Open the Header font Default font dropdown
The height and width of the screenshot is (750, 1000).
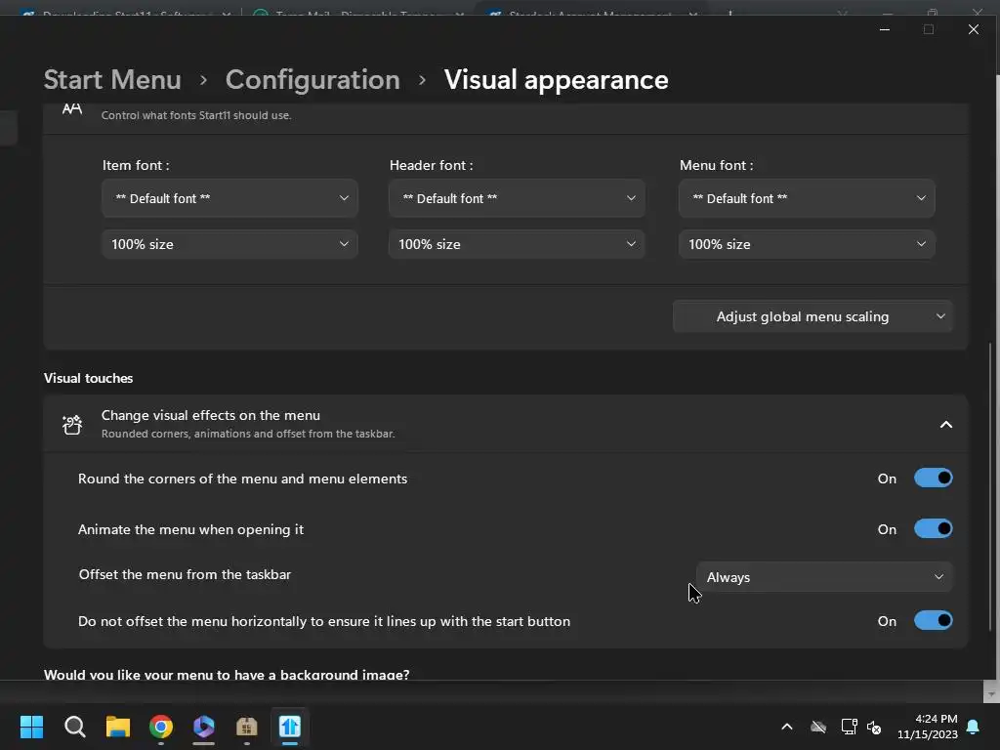point(517,198)
